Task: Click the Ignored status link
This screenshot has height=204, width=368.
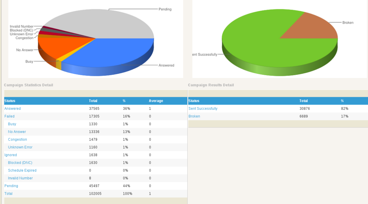Action: [x=10, y=155]
